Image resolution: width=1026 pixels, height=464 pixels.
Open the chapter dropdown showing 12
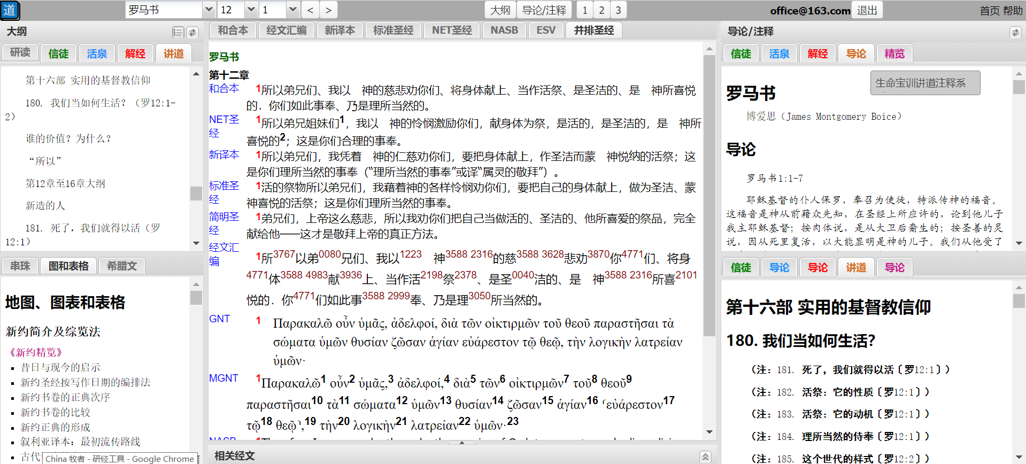tap(251, 10)
